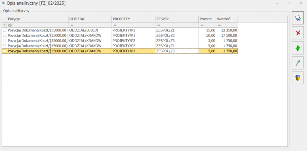Viewport: 307px width, 151px height.
Task: Tick checkbox of the ZESPÓŁ/Z2 row
Action: coord(4,35)
